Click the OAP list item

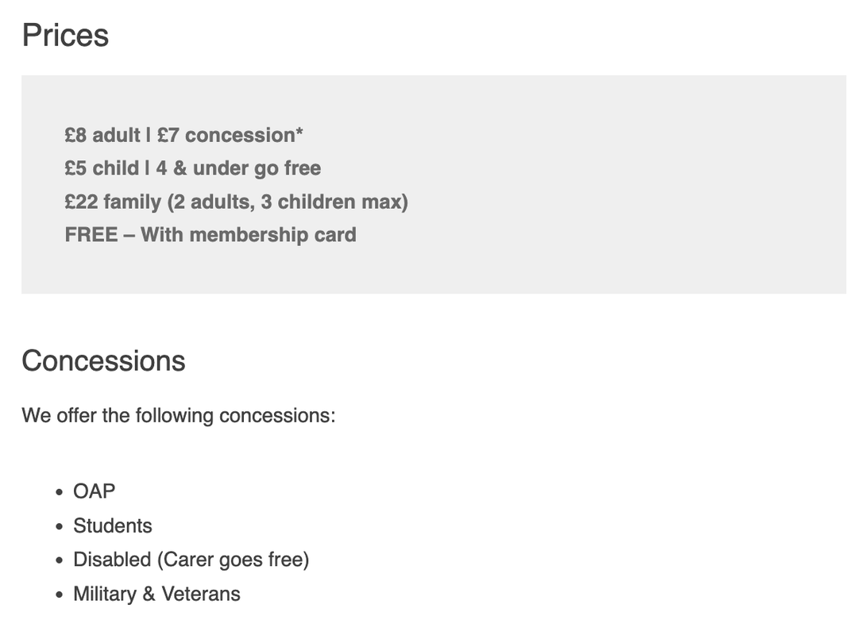95,491
